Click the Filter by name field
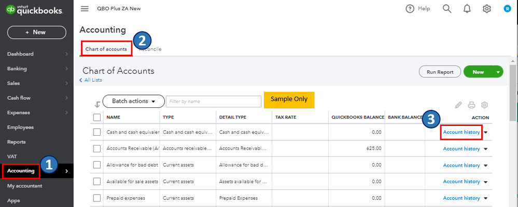Viewport: 518px width, 207px height. (x=214, y=101)
